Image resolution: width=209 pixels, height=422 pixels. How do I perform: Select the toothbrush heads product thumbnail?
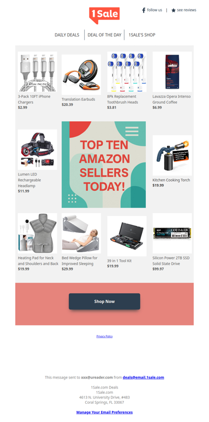[127, 72]
